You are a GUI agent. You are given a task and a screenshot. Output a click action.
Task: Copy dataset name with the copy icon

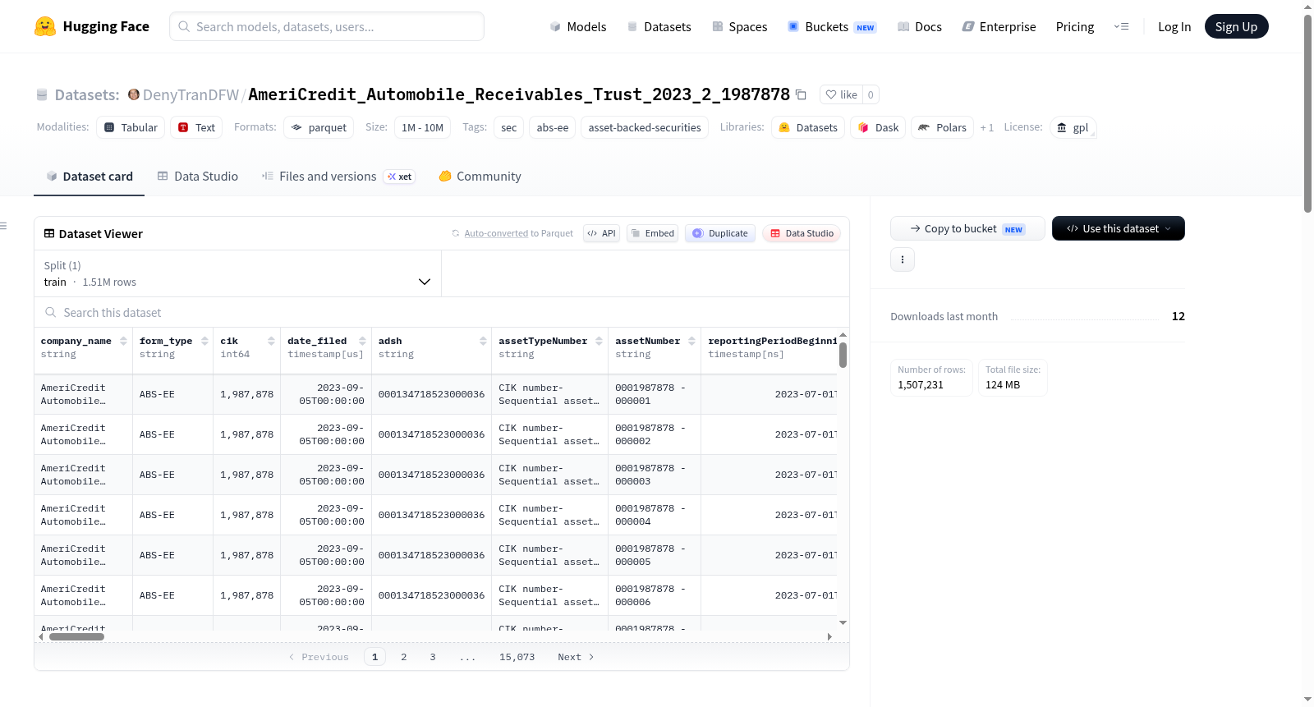coord(801,95)
